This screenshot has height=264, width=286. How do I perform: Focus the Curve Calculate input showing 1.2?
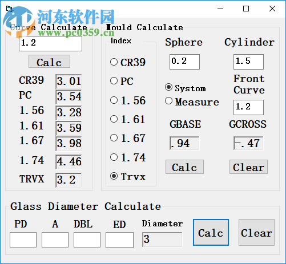[50, 43]
